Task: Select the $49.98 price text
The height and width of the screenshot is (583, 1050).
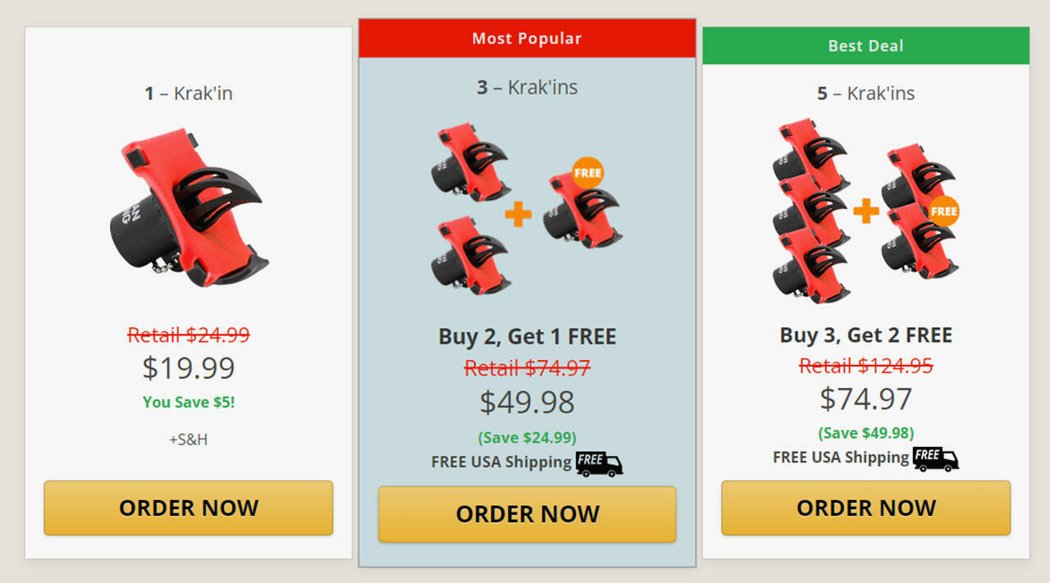Action: click(527, 402)
